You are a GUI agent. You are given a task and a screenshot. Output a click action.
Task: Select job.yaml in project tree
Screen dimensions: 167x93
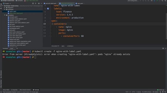pos(12,25)
